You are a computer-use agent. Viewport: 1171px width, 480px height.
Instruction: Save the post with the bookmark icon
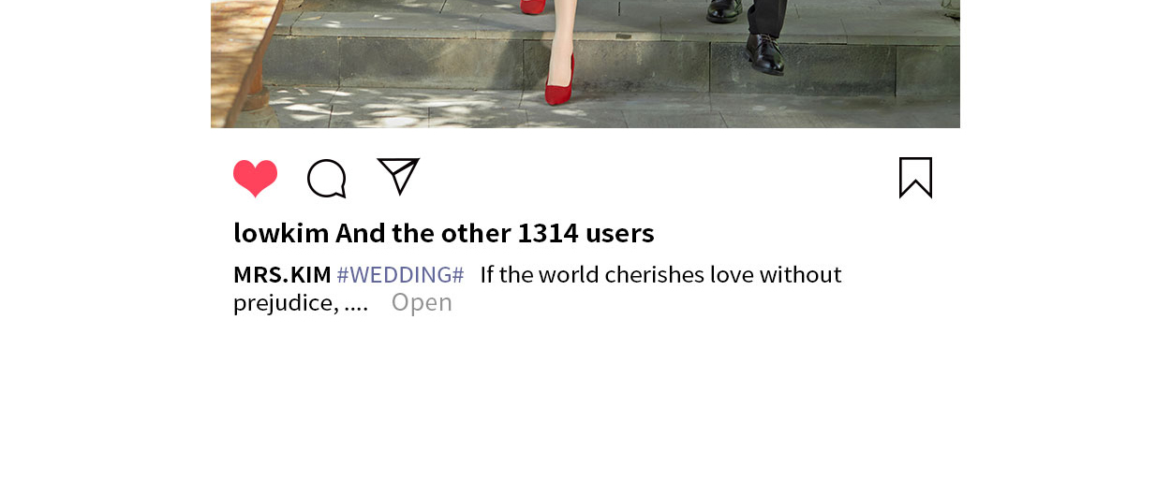[915, 178]
